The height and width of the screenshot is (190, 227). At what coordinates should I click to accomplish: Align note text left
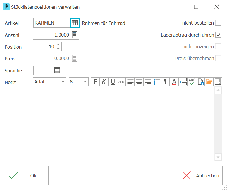(130, 82)
